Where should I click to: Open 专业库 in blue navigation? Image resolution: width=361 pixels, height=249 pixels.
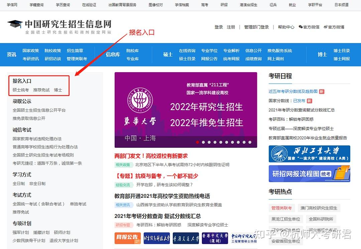point(132,59)
